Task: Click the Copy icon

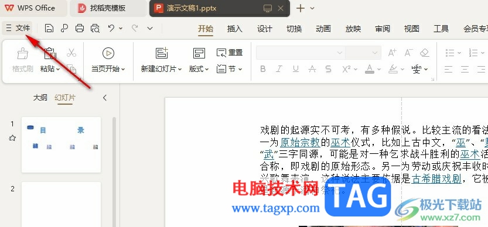Action: pos(71,69)
